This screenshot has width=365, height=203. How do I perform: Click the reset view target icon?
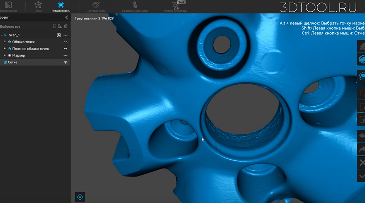(x=80, y=197)
